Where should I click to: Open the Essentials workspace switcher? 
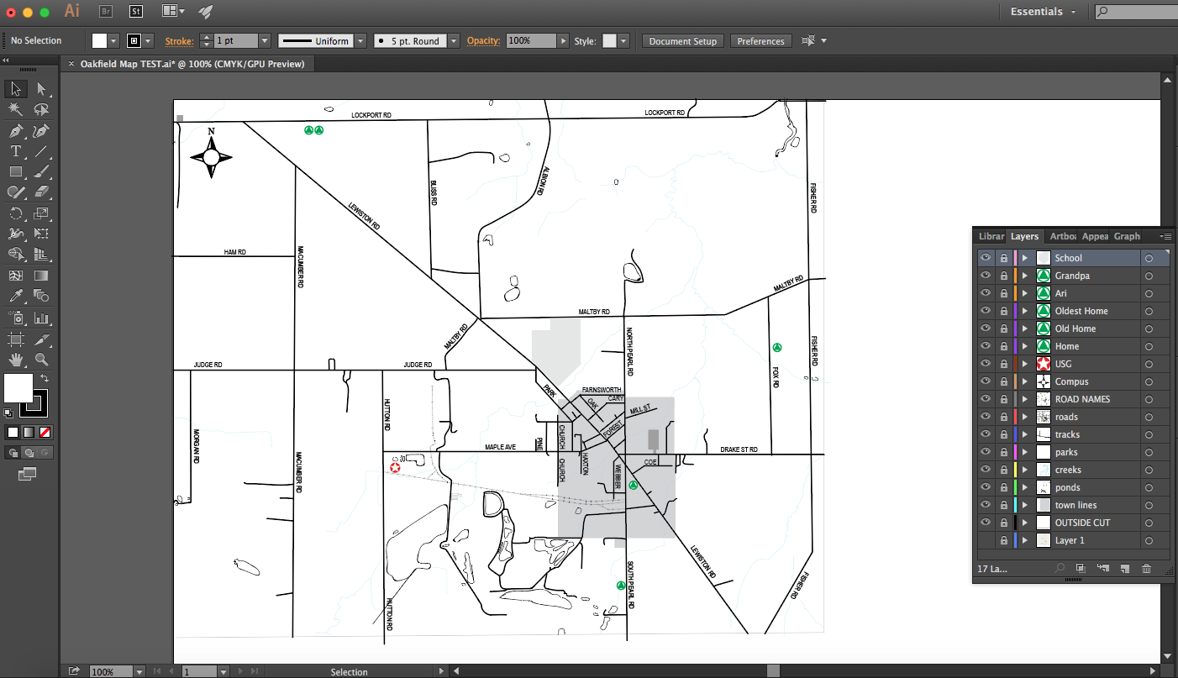point(1043,12)
